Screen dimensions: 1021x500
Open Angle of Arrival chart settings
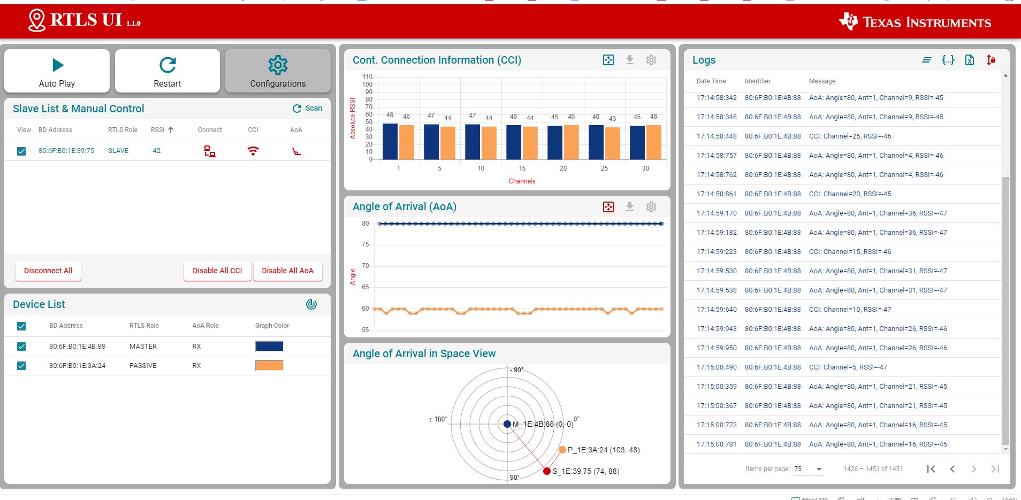point(651,207)
